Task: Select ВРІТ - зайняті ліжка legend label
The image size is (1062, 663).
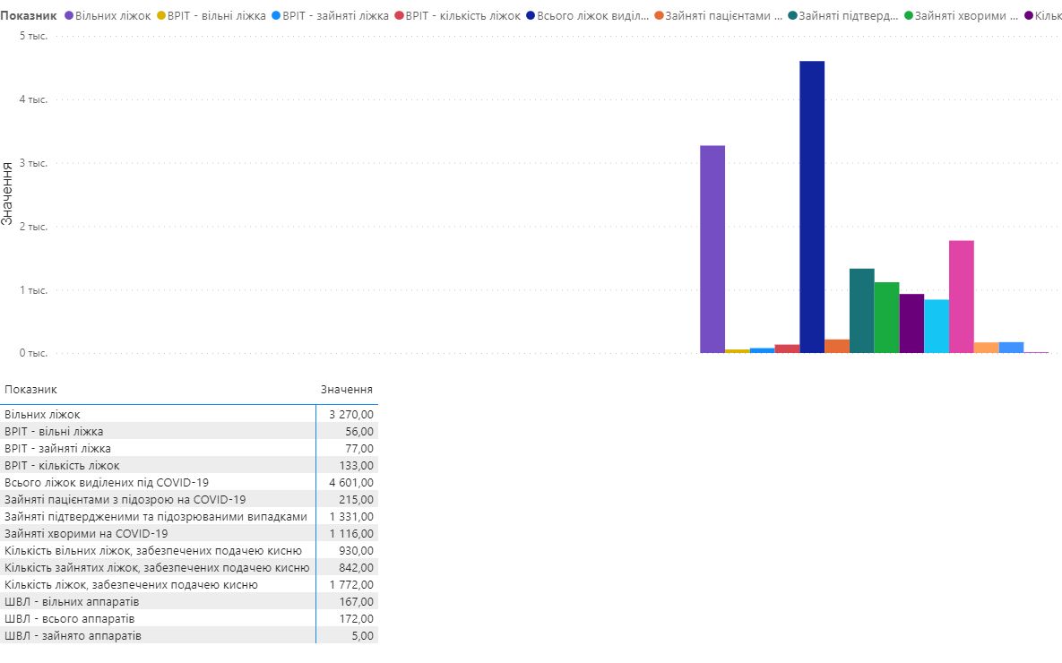Action: tap(335, 16)
